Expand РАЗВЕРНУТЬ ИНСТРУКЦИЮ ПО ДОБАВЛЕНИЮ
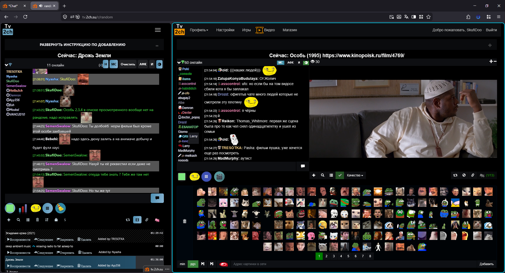This screenshot has height=273, width=505. click(82, 45)
